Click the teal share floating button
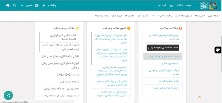 [x=8, y=95]
